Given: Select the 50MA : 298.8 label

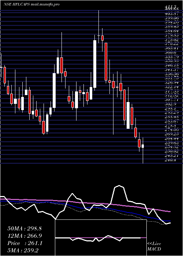Looking at the screenshot, I should click(25, 229).
